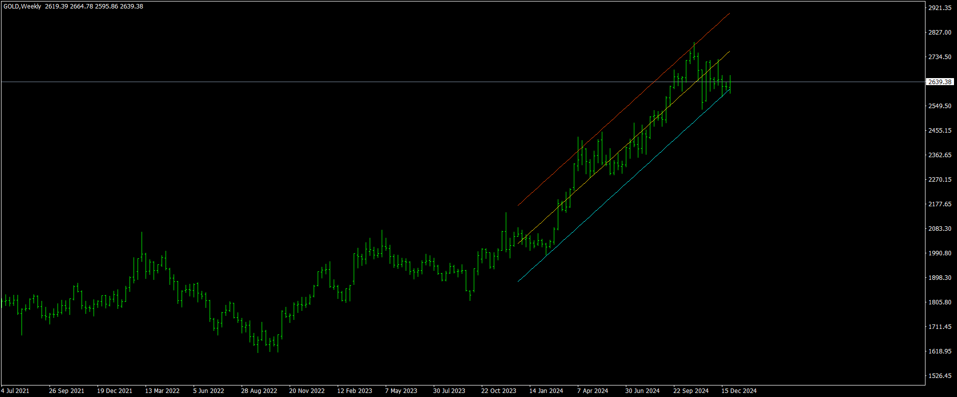The image size is (957, 397).
Task: Click the cyan lower channel line
Action: (624, 185)
